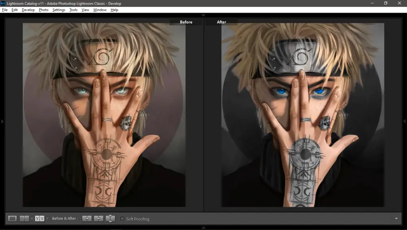Click the 'Before' label
This screenshot has height=230, width=407.
(x=186, y=22)
